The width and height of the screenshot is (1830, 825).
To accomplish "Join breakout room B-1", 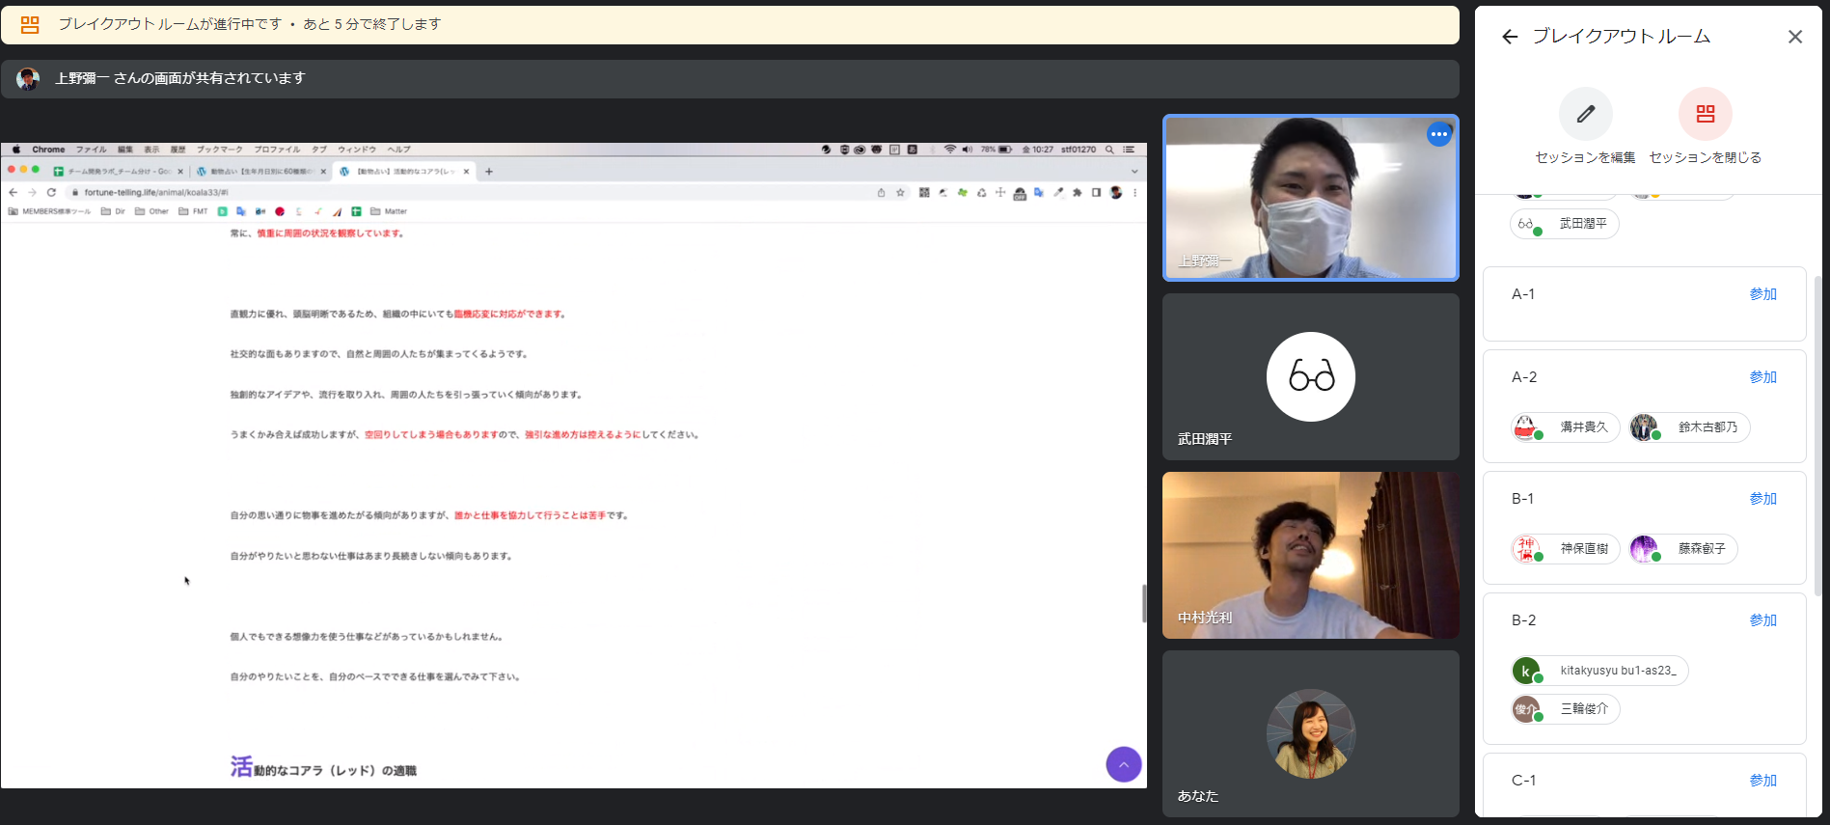I will click(x=1762, y=499).
